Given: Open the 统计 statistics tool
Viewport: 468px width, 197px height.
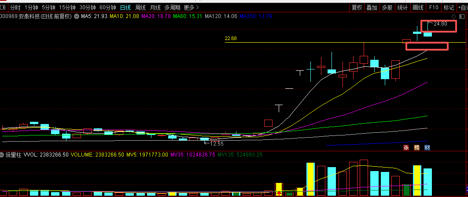Looking at the screenshot, I should point(402,7).
